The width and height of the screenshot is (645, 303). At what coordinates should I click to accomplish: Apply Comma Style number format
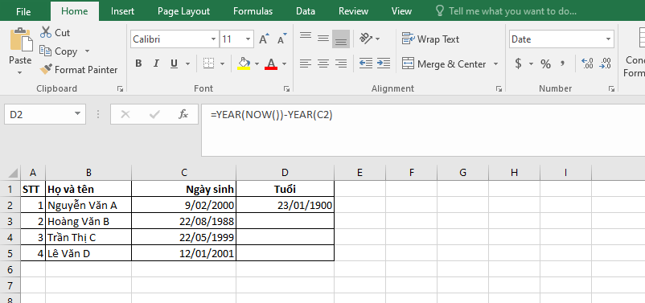click(x=562, y=63)
